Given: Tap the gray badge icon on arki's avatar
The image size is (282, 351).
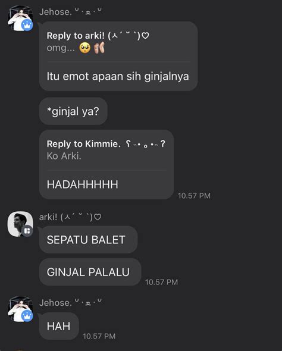Looking at the screenshot, I should tap(27, 231).
